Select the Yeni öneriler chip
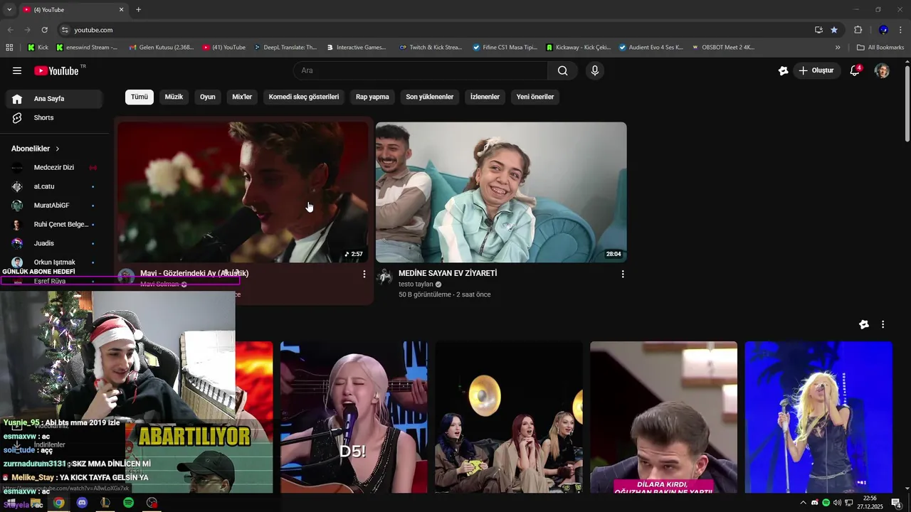Image resolution: width=911 pixels, height=512 pixels. tap(535, 97)
